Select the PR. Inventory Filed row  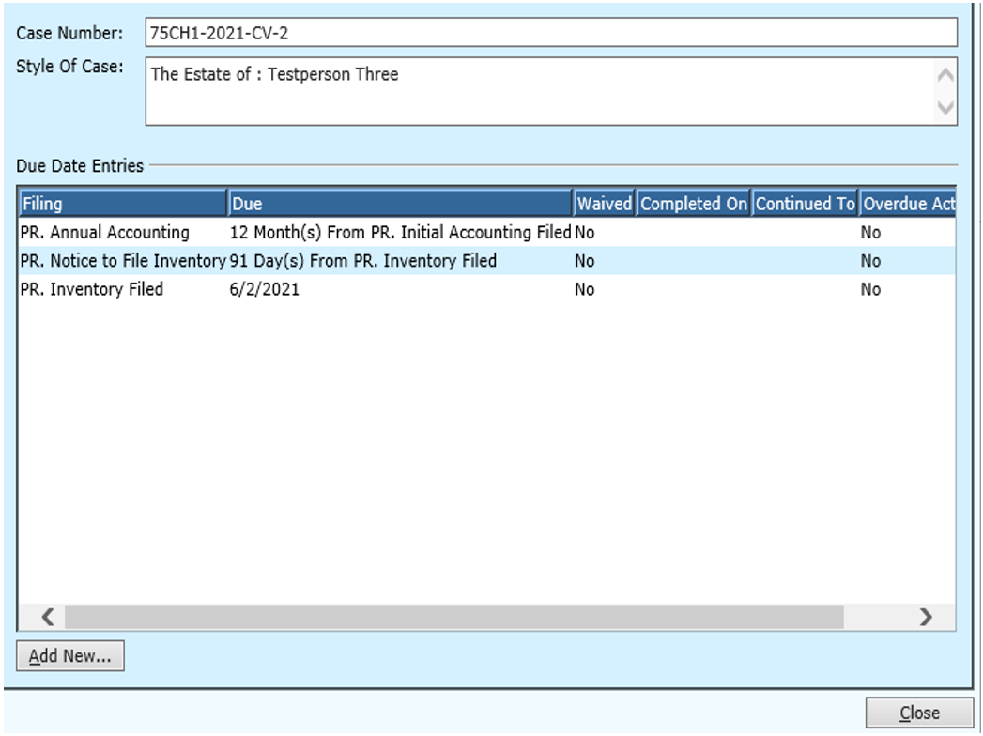[x=91, y=290]
